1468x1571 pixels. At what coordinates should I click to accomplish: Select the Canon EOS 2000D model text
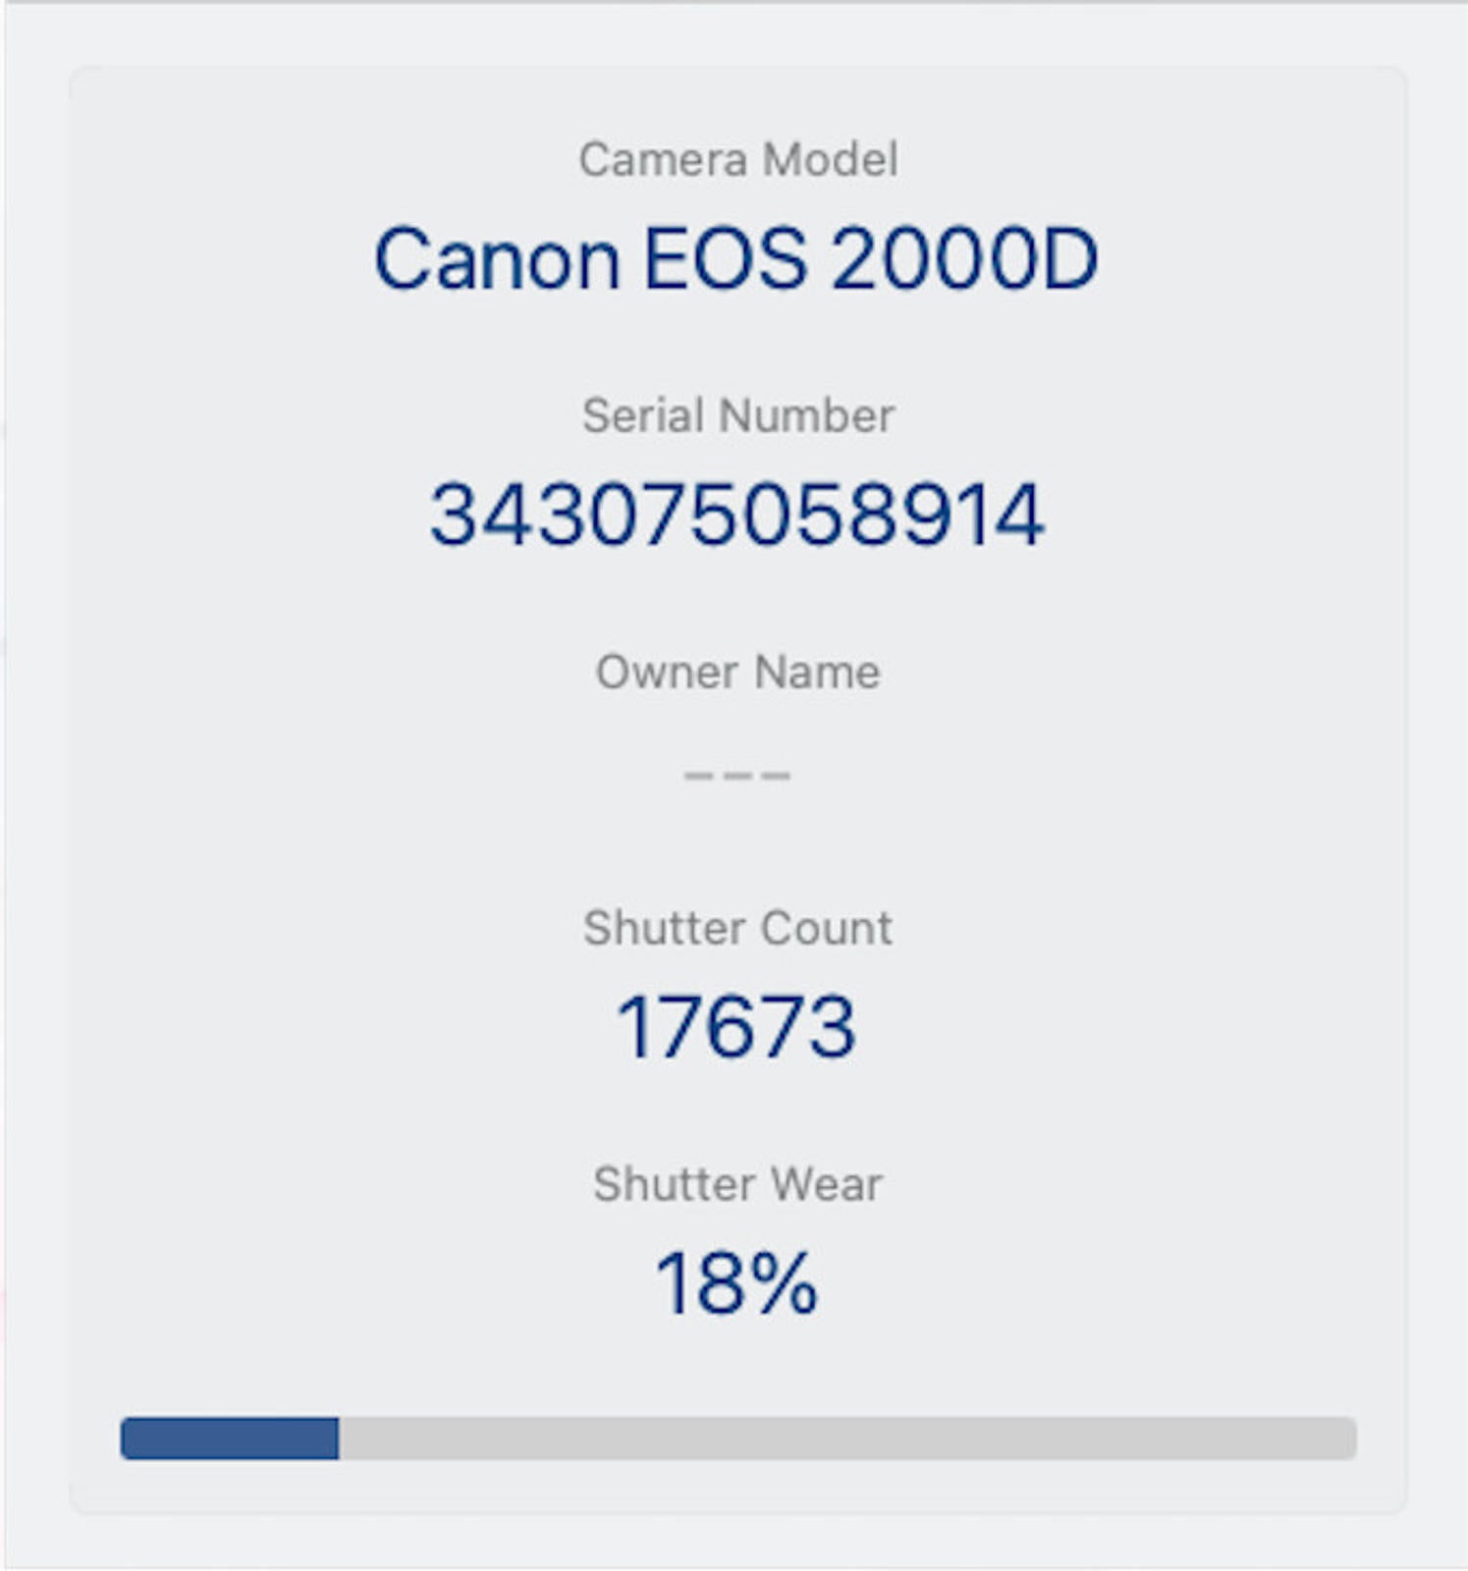(x=736, y=259)
